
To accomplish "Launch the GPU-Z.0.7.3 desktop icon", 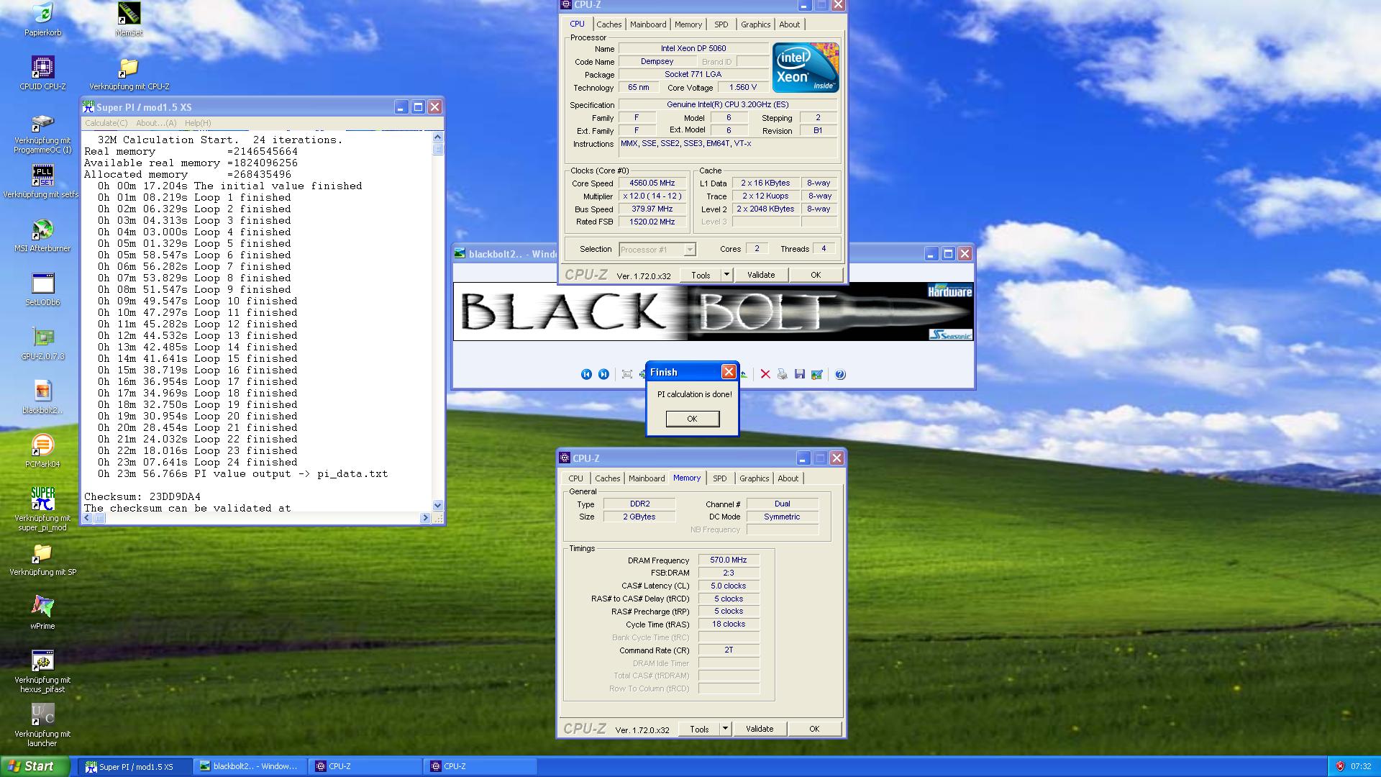I will (x=42, y=343).
